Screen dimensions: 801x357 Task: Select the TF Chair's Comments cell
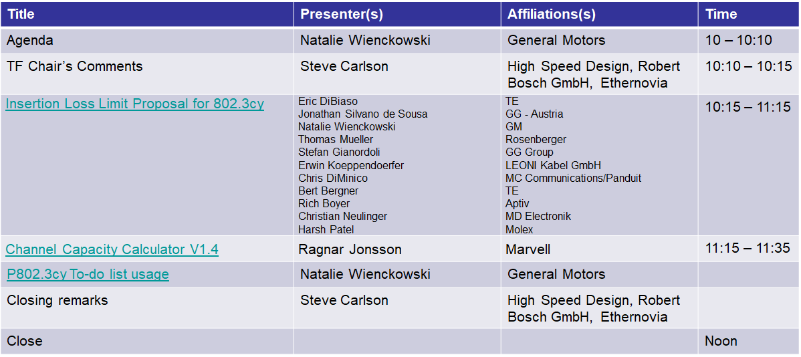(147, 74)
